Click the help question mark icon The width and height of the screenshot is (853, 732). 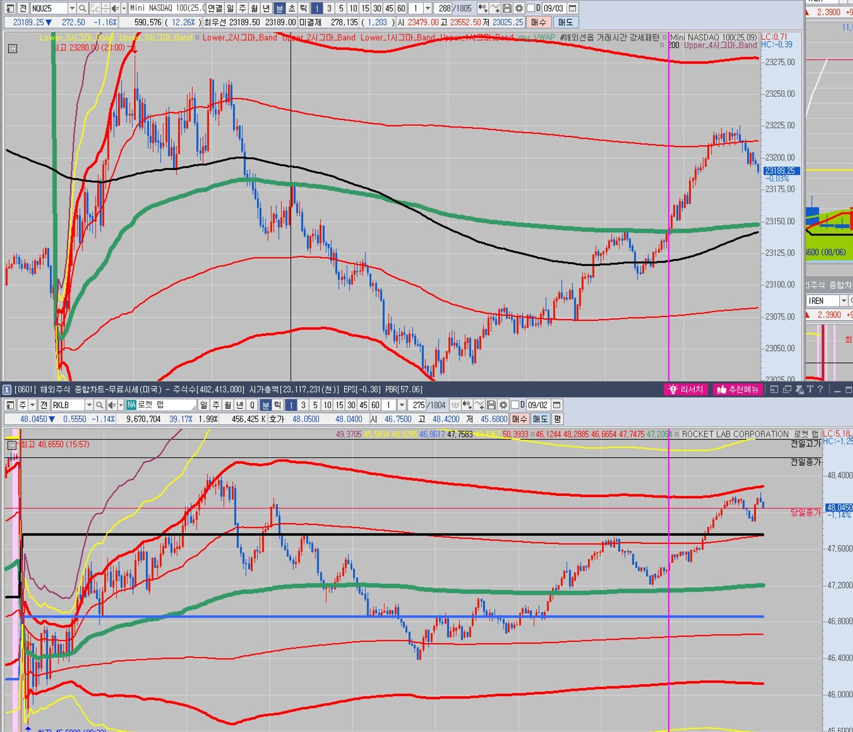820,389
